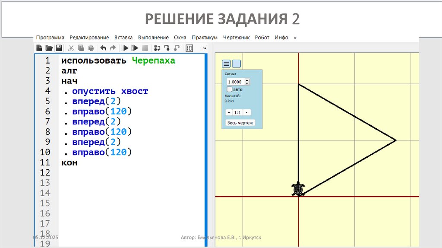Click the turtle on the canvas
This screenshot has height=248, width=442.
298,189
